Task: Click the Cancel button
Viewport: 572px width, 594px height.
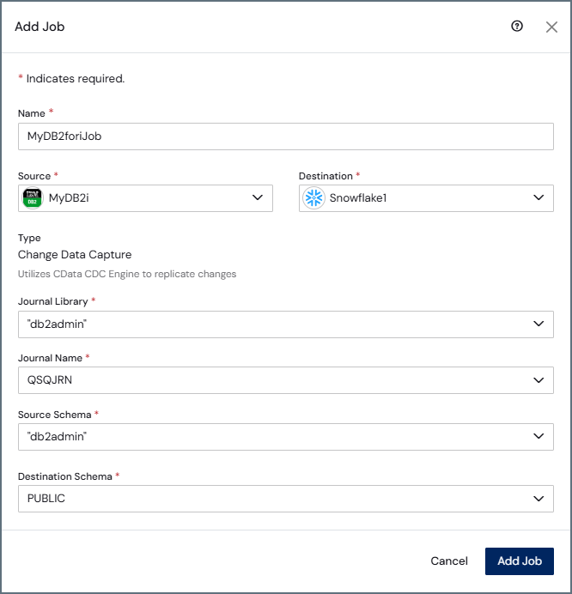Action: [x=449, y=561]
